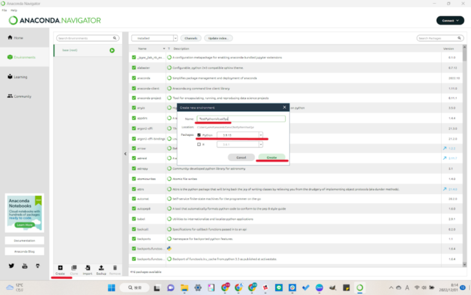The width and height of the screenshot is (471, 295).
Task: Click the Create environment plus icon
Action: coord(59,269)
